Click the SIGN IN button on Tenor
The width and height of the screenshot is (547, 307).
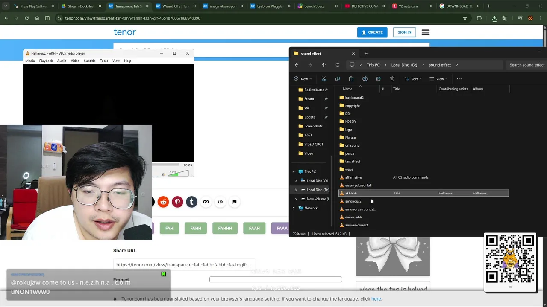click(404, 32)
